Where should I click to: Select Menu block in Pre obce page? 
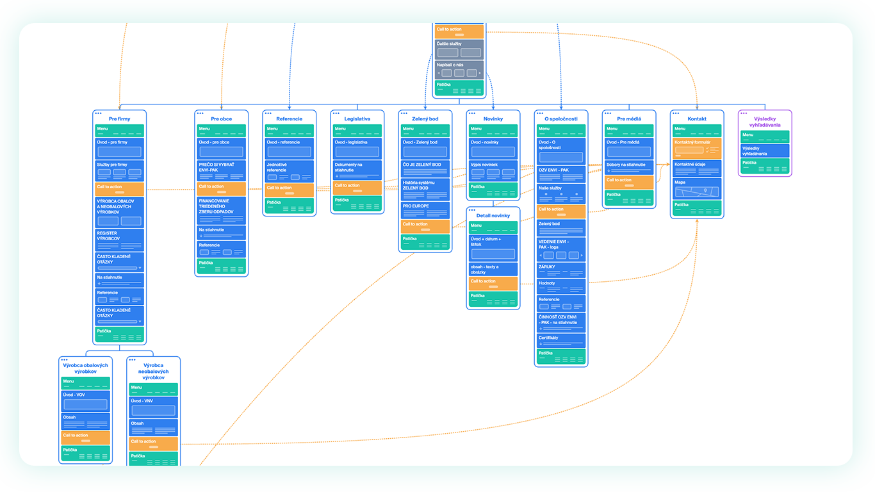(x=221, y=131)
